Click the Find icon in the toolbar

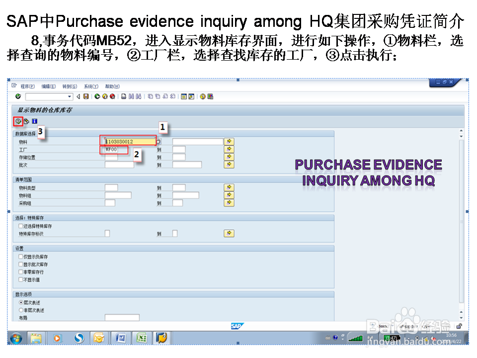[130, 96]
